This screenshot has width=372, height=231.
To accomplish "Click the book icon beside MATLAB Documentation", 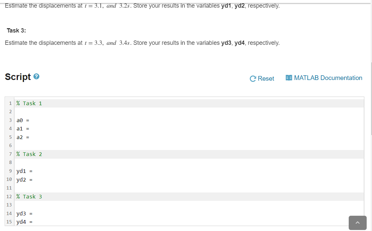I will coord(288,77).
